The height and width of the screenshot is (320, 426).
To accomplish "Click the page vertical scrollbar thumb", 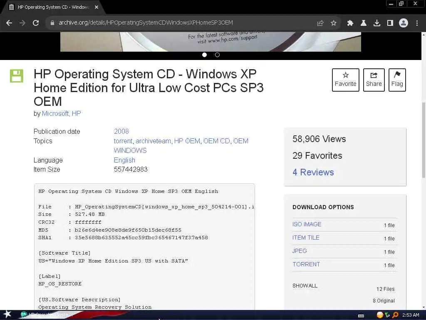I will point(424,140).
